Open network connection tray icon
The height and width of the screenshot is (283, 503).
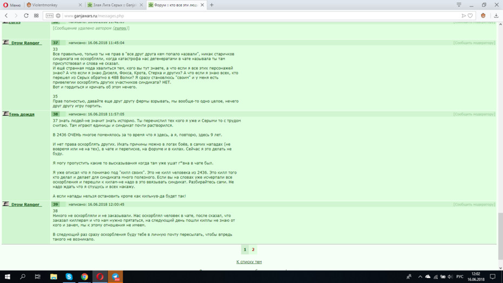click(x=435, y=277)
